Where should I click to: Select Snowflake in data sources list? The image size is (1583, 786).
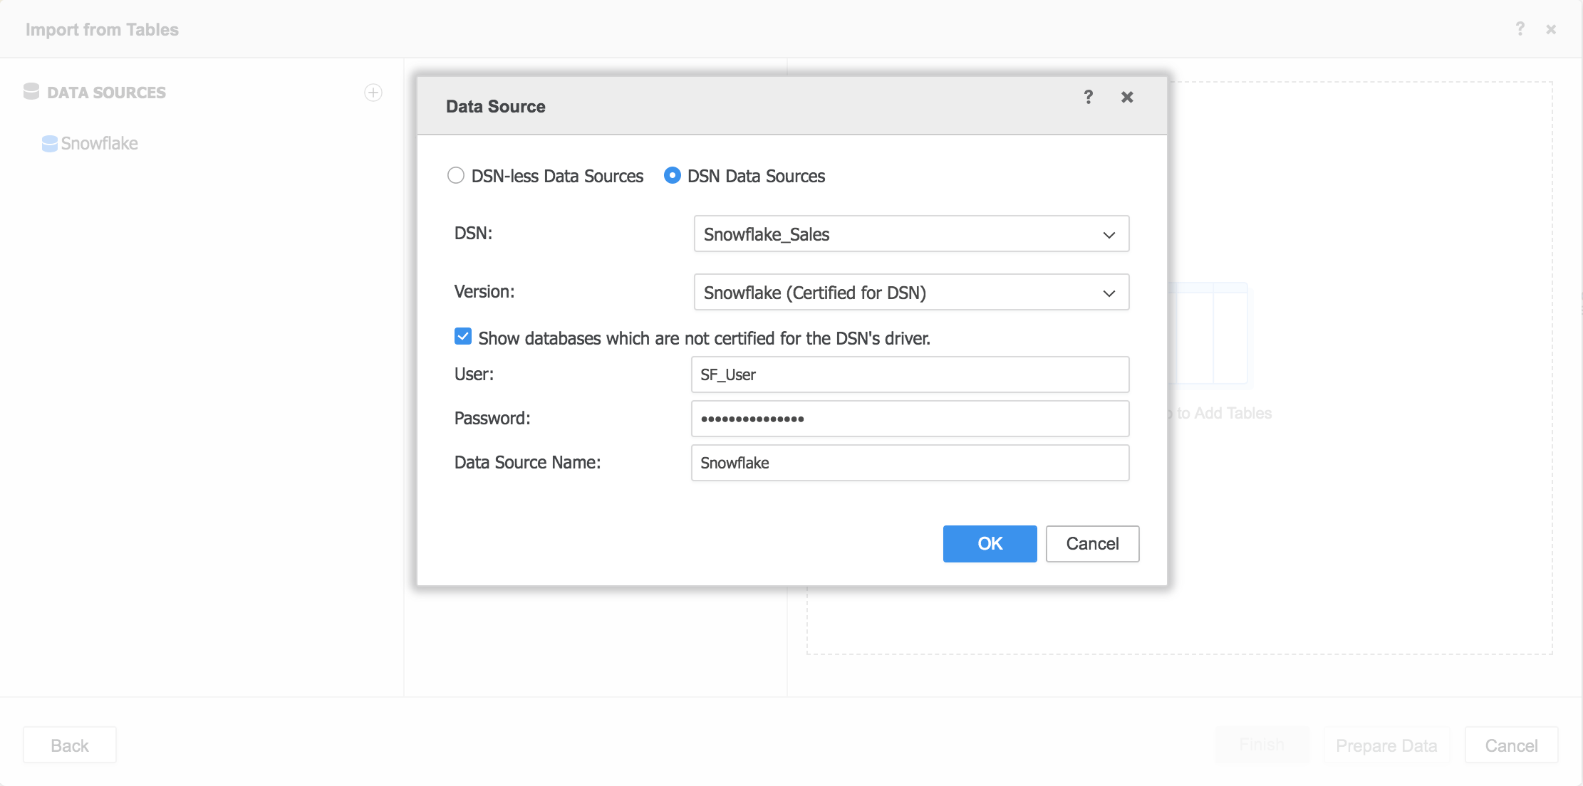(99, 144)
